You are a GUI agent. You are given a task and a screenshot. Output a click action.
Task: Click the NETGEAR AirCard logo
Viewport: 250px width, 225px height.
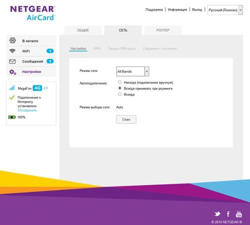tap(32, 13)
